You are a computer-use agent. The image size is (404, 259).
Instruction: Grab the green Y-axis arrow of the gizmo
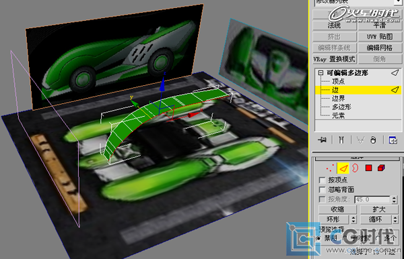tap(134, 103)
